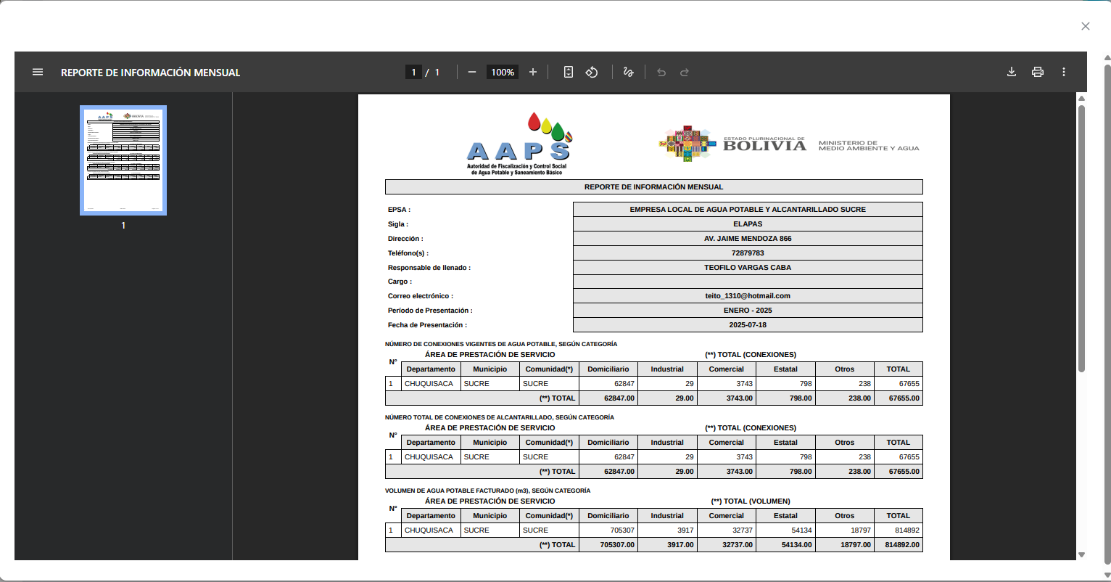Click the teito_1310@hotmail.com email text
This screenshot has width=1111, height=582.
pos(748,296)
